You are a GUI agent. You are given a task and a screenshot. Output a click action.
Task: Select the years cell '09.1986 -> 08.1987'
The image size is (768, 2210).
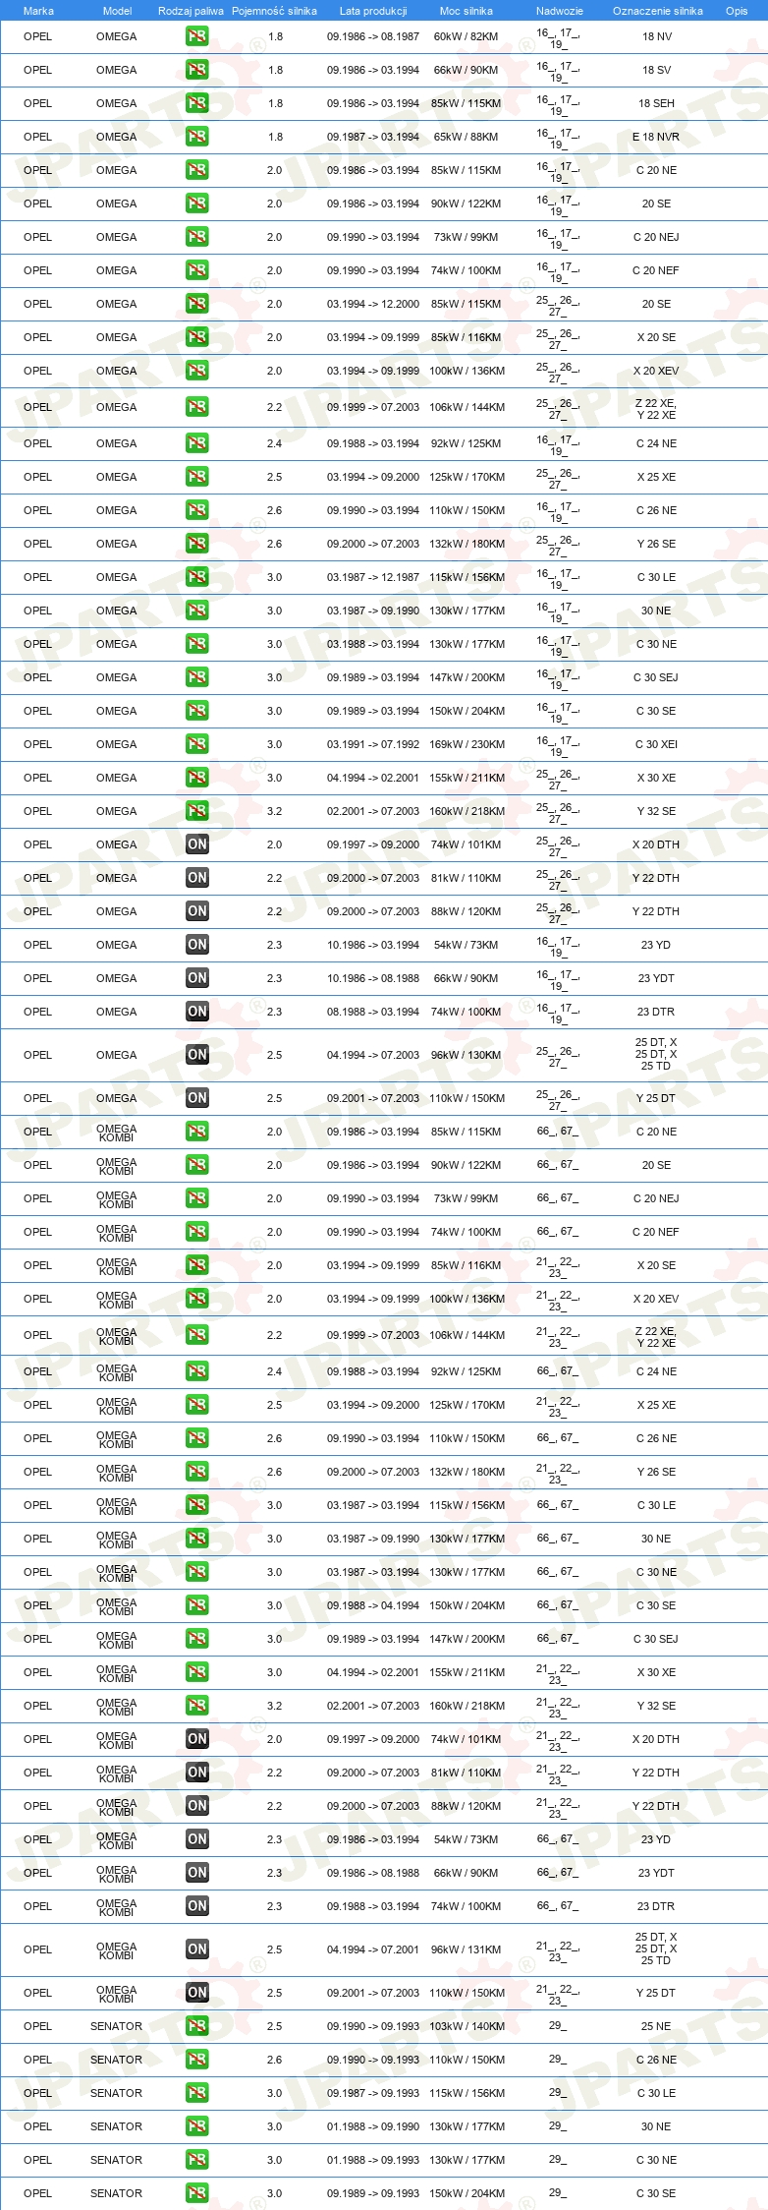373,36
